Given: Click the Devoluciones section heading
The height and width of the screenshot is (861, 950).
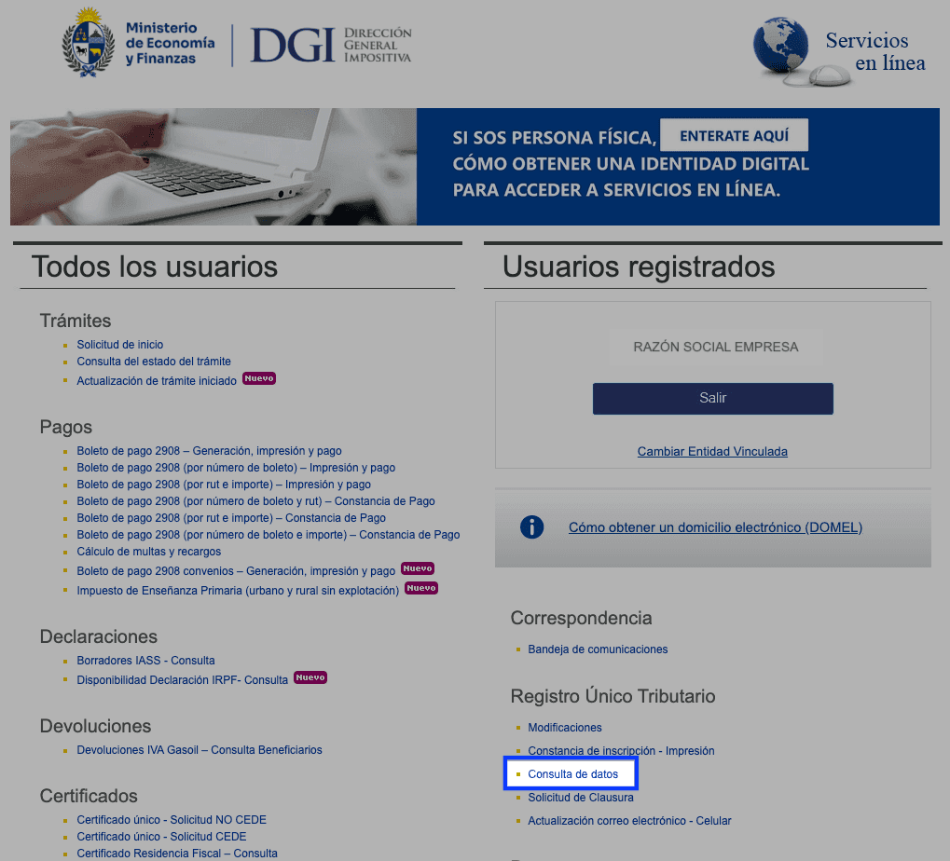Looking at the screenshot, I should (x=95, y=727).
